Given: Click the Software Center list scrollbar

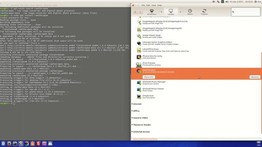Looking at the screenshot, I should [x=261, y=93].
